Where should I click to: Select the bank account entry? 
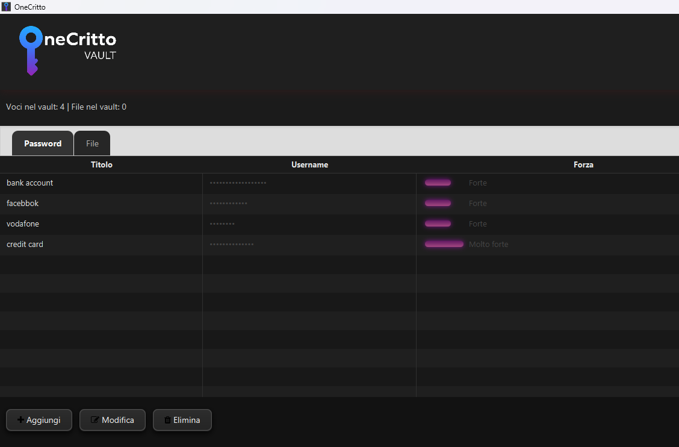(30, 183)
